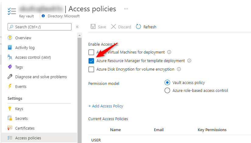Click the Overview key vault icon
Image resolution: width=251 pixels, height=143 pixels.
tap(10, 38)
